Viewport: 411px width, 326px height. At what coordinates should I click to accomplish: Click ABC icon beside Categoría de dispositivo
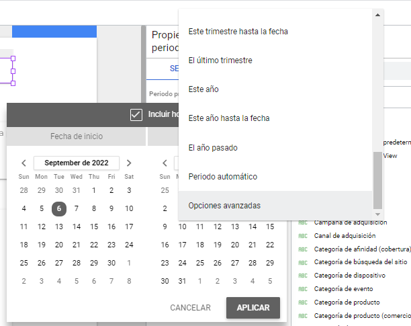pos(302,275)
